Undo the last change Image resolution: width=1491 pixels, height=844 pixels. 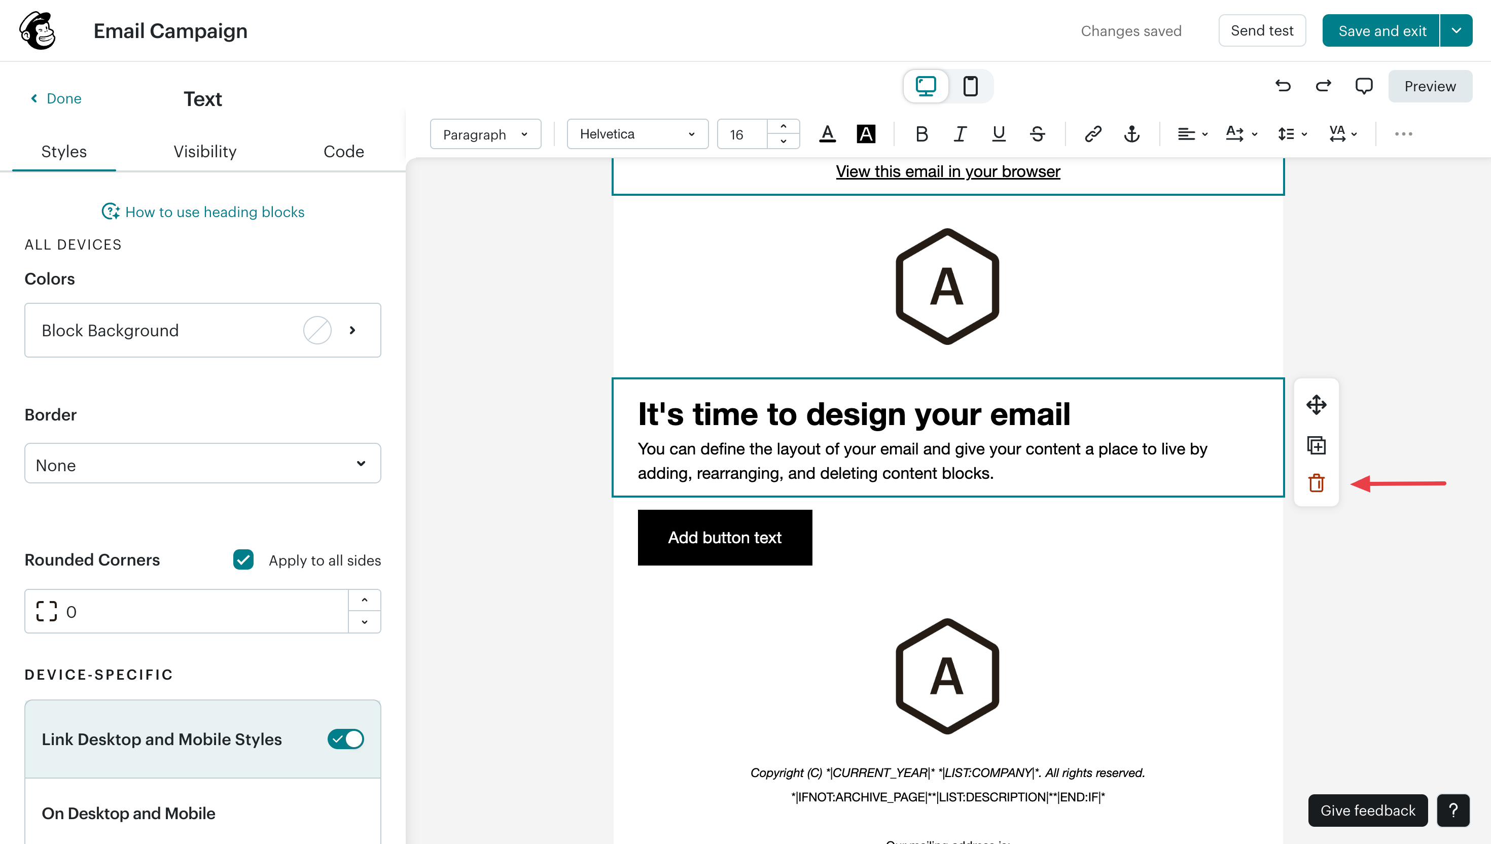[1283, 86]
